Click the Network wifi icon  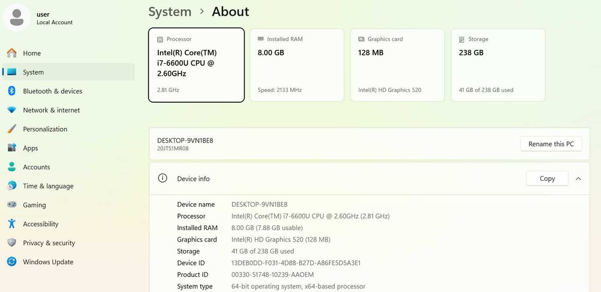pos(12,110)
